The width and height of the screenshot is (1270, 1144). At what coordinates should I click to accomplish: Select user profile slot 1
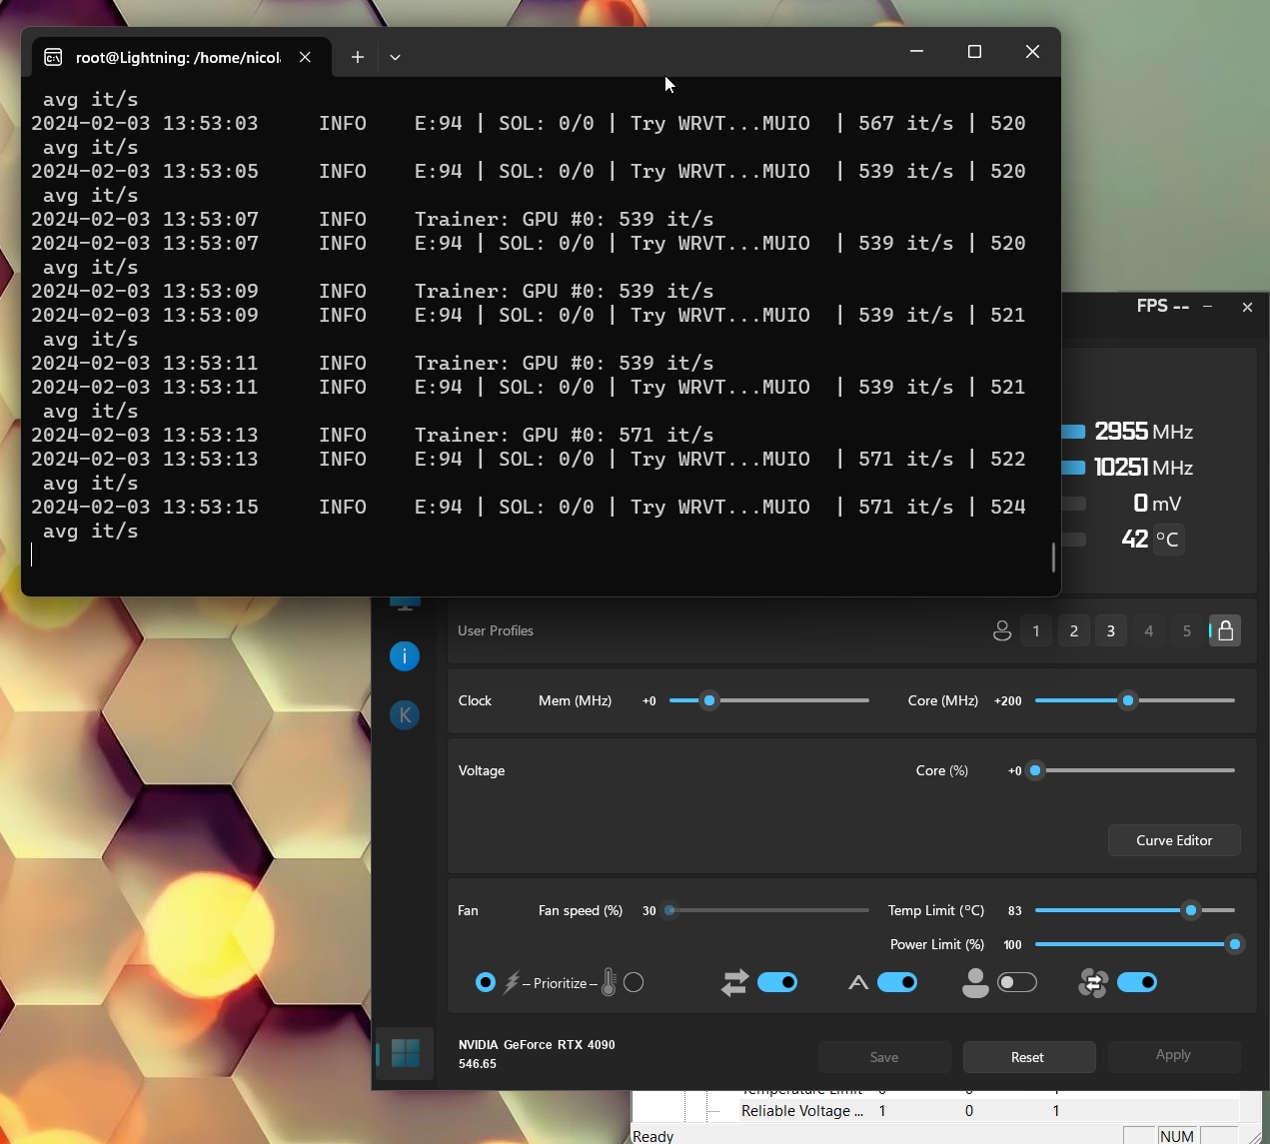tap(1036, 631)
